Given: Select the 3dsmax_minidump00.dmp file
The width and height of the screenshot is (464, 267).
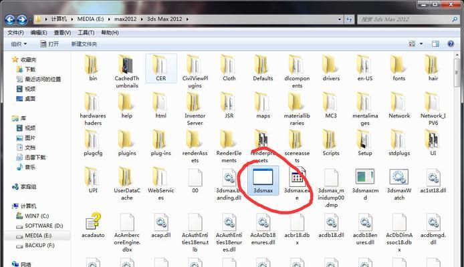Looking at the screenshot, I should pos(331,188).
